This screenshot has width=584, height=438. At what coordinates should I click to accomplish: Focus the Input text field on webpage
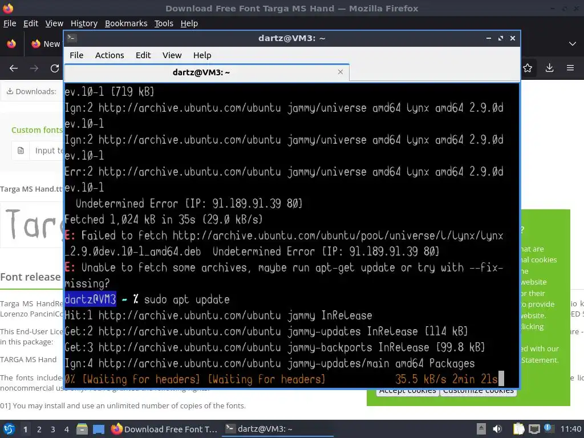click(x=47, y=151)
